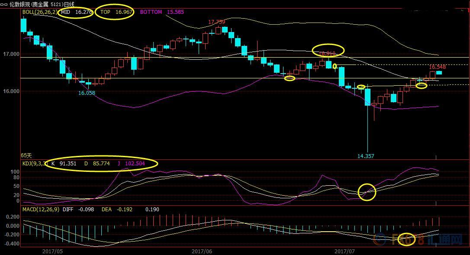
Task: Select the 16.000 price axis label
Action: [11, 91]
